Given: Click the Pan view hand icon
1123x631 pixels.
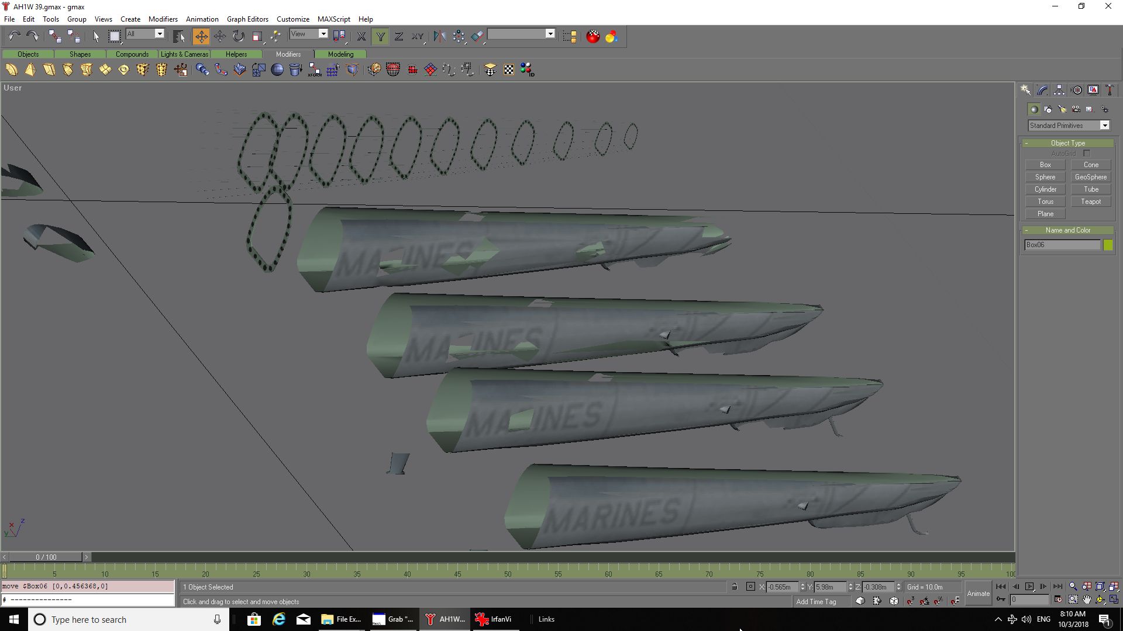Looking at the screenshot, I should (x=1087, y=599).
